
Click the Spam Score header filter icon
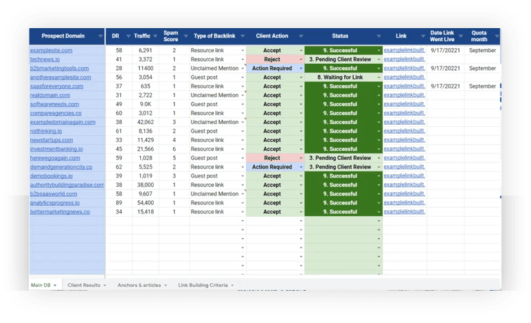click(x=184, y=36)
